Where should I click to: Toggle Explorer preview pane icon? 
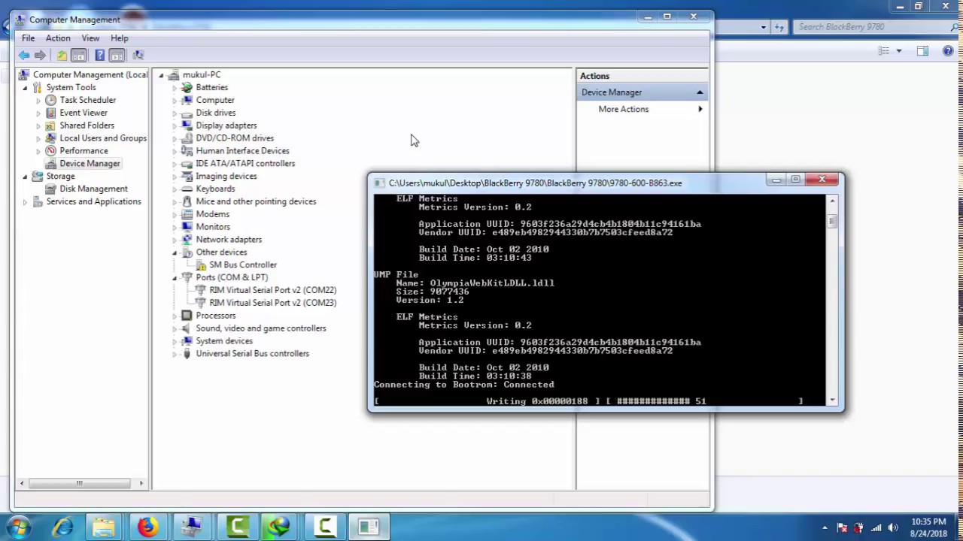coord(923,51)
